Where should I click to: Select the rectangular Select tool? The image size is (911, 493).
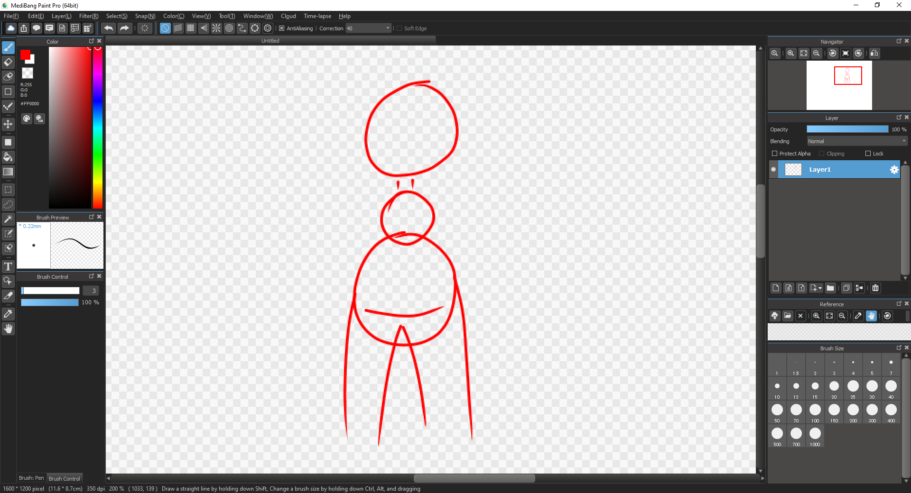pyautogui.click(x=8, y=190)
